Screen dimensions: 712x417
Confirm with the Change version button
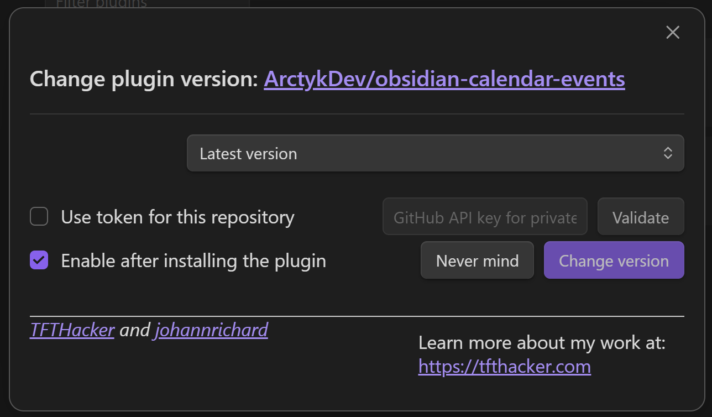click(614, 260)
